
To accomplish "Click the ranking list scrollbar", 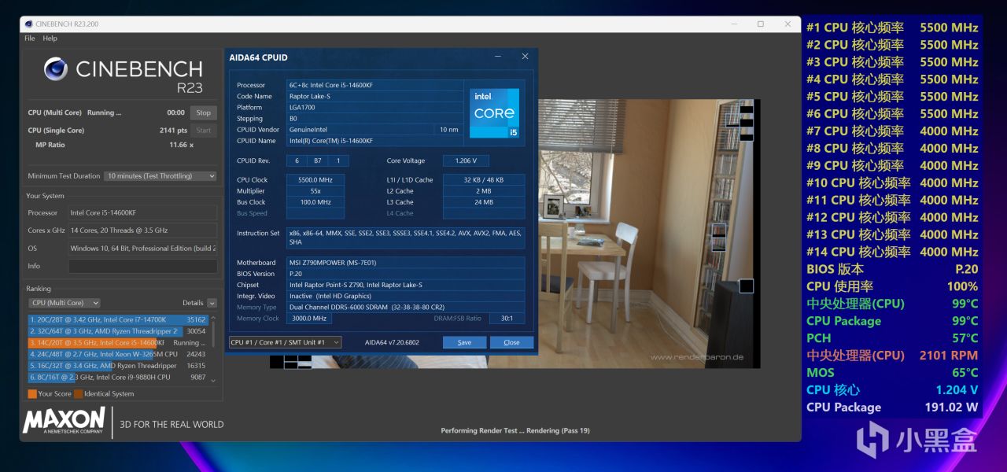I will click(x=213, y=348).
